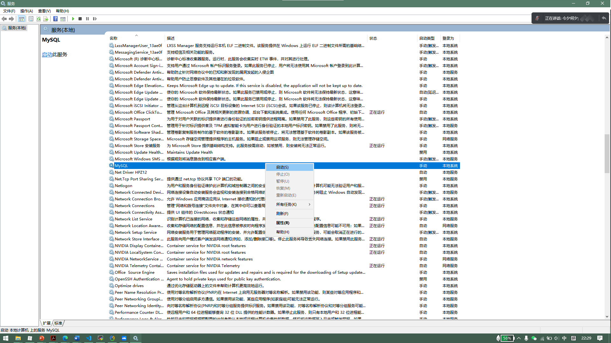Viewport: 611px width, 343px height.
Task: Toggle the show/hide action pane toolbar button
Action: tap(63, 19)
